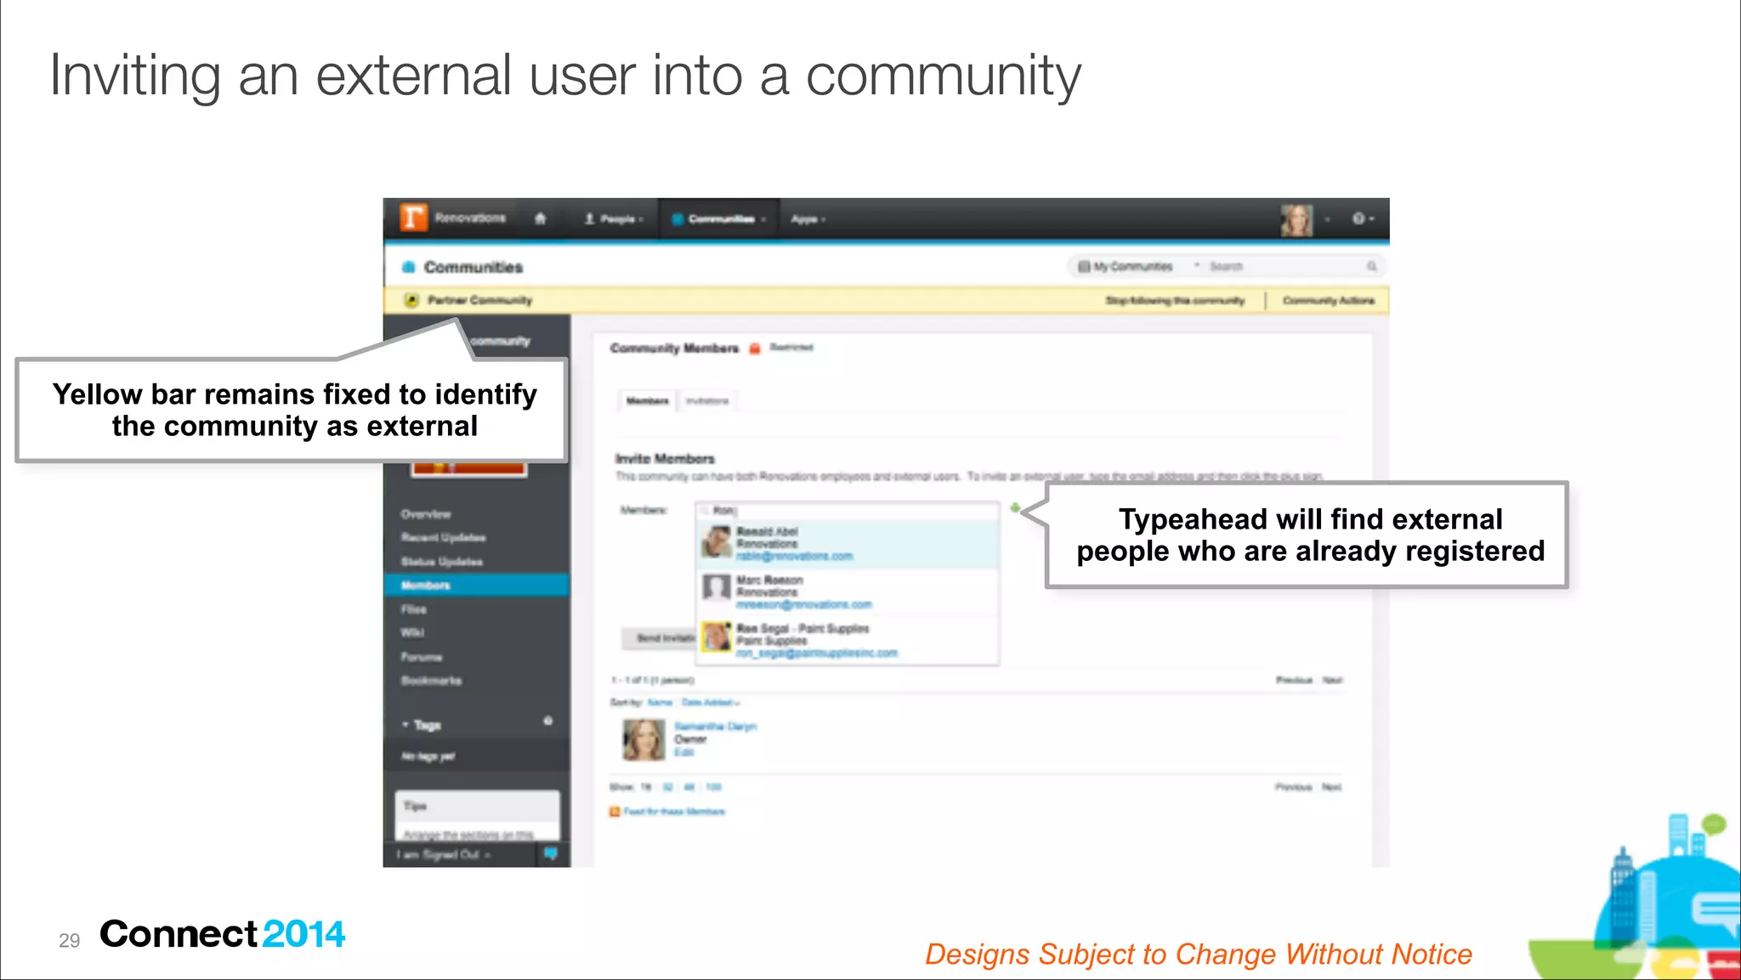The height and width of the screenshot is (980, 1741).
Task: Open Bookmarks in the community sidebar
Action: tap(431, 681)
